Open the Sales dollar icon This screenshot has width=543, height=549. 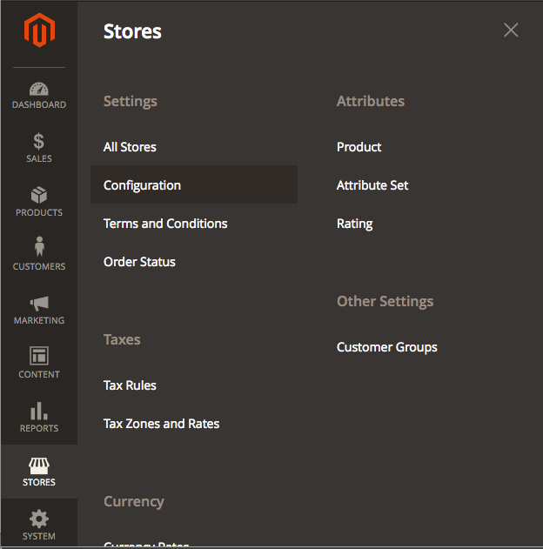click(38, 142)
